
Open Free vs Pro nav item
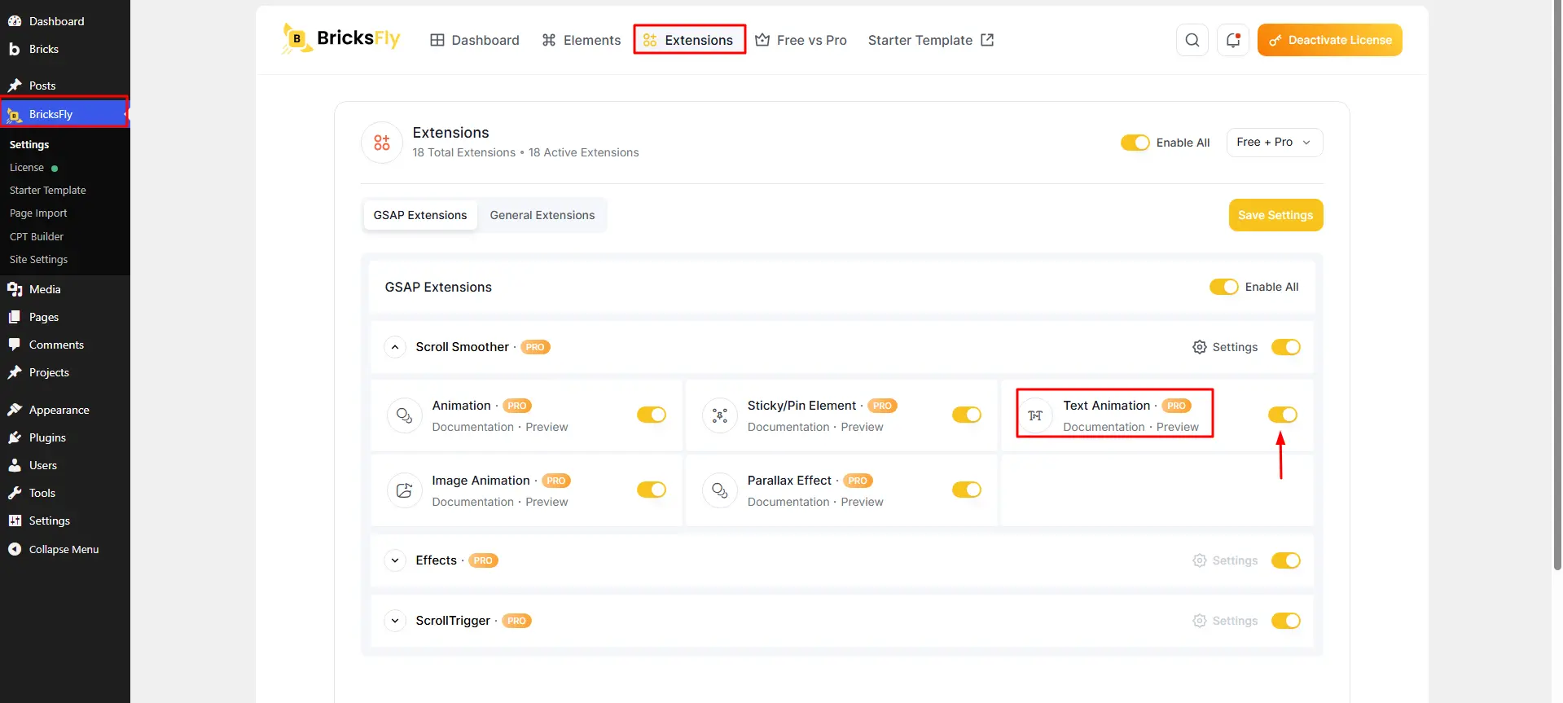(801, 40)
